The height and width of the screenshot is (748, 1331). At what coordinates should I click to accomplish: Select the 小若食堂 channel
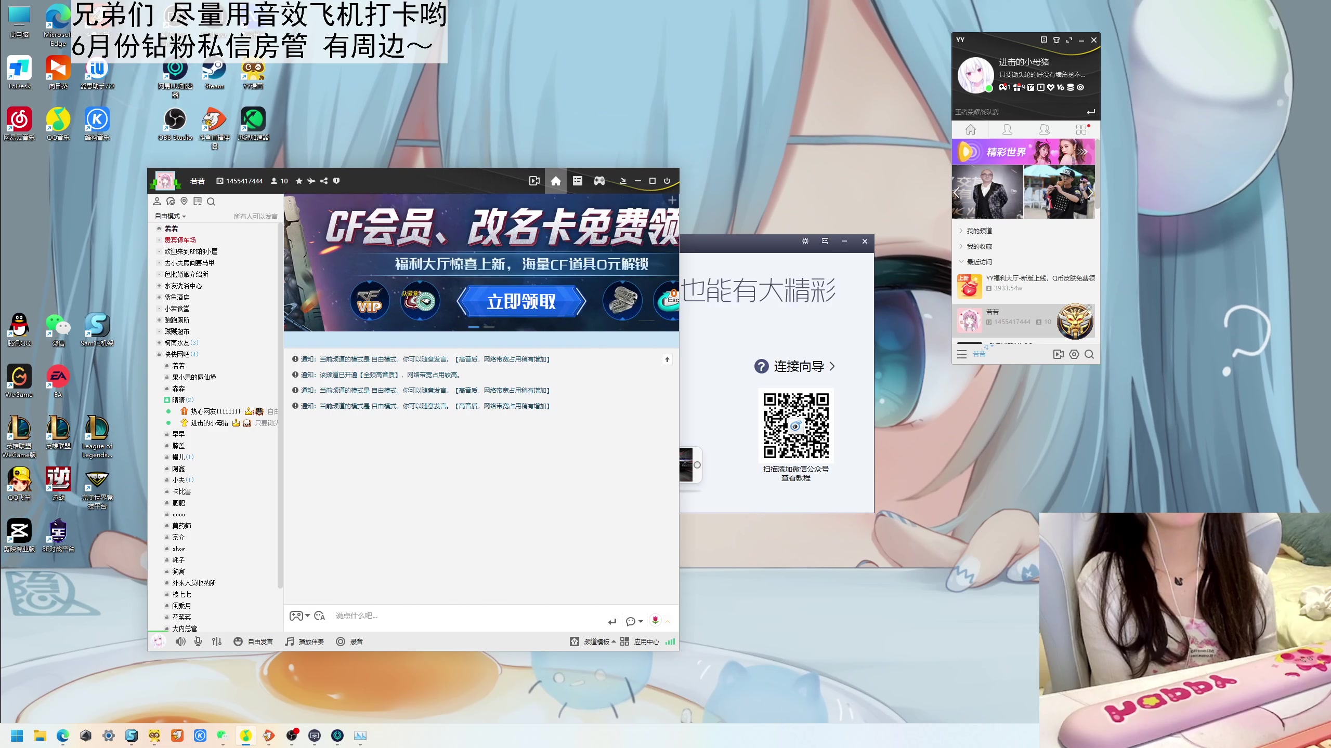[x=177, y=309]
